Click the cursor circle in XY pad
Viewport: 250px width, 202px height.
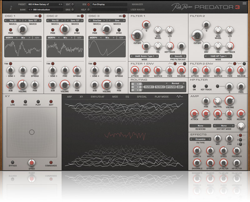pos(32,132)
